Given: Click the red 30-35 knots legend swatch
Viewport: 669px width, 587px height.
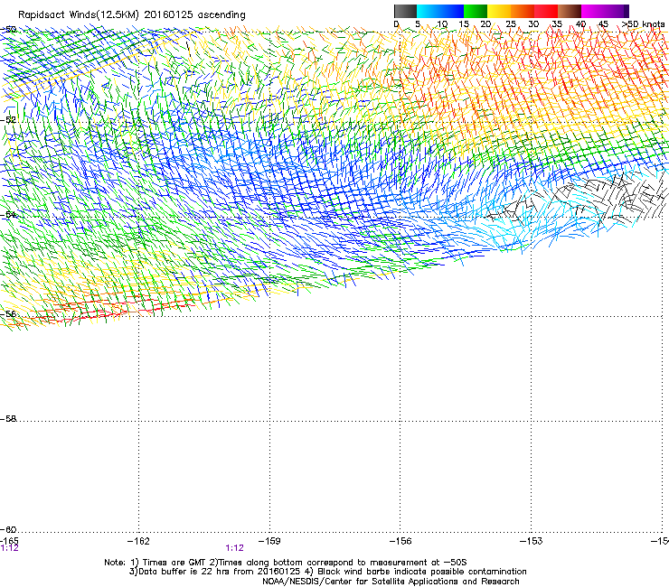Looking at the screenshot, I should pyautogui.click(x=546, y=11).
